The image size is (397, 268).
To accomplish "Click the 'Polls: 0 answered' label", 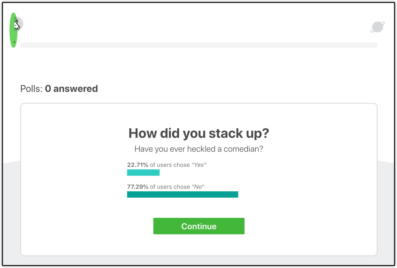I will (59, 88).
